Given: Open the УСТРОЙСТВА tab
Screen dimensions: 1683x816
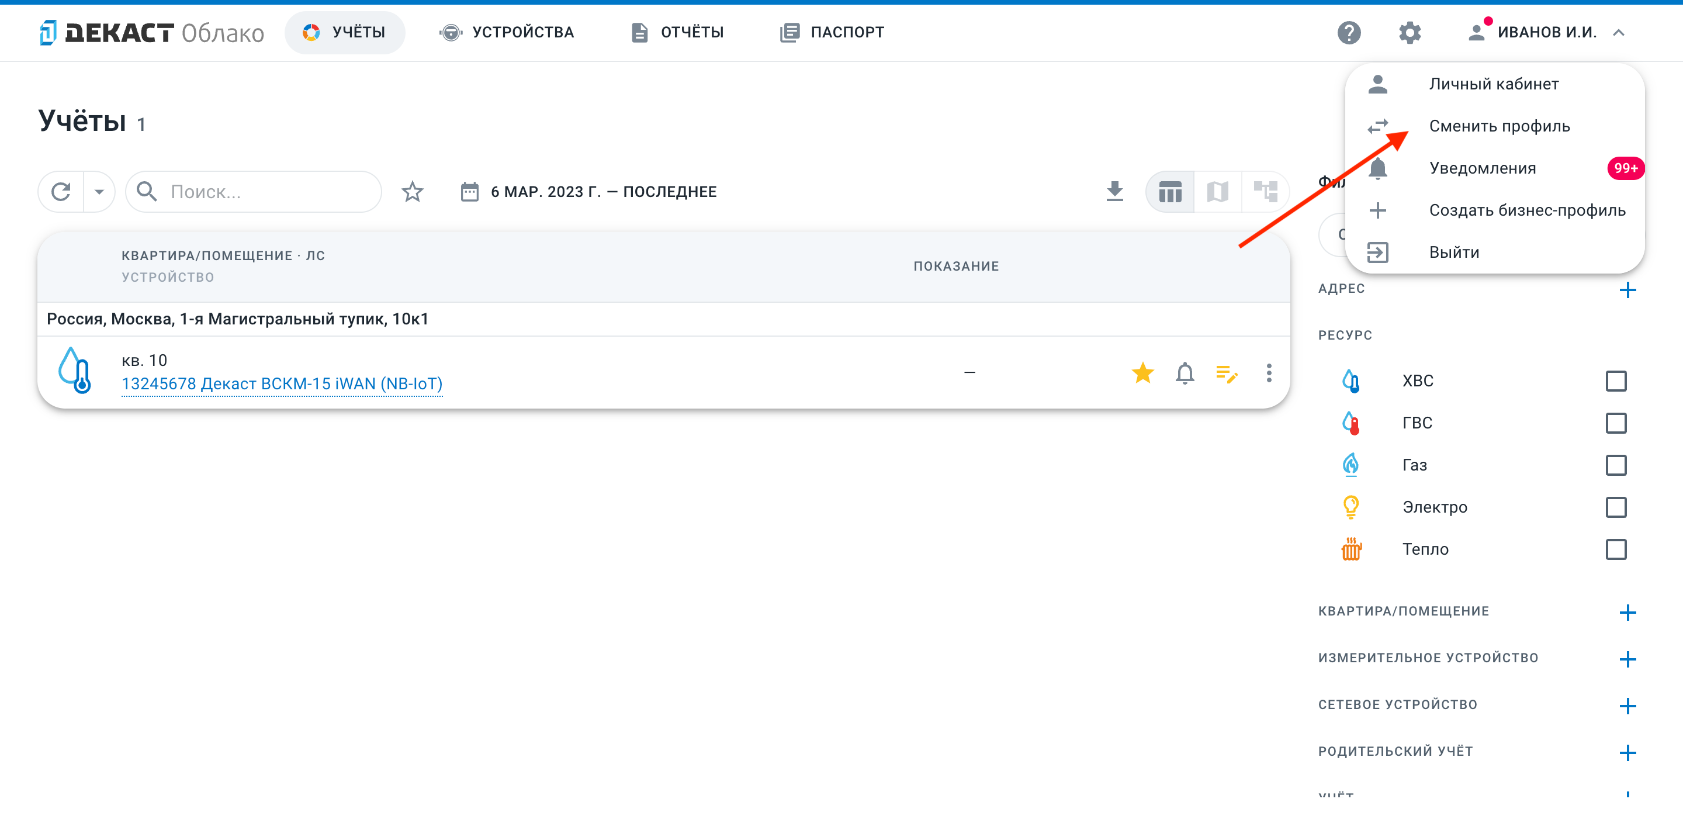Looking at the screenshot, I should tap(507, 32).
